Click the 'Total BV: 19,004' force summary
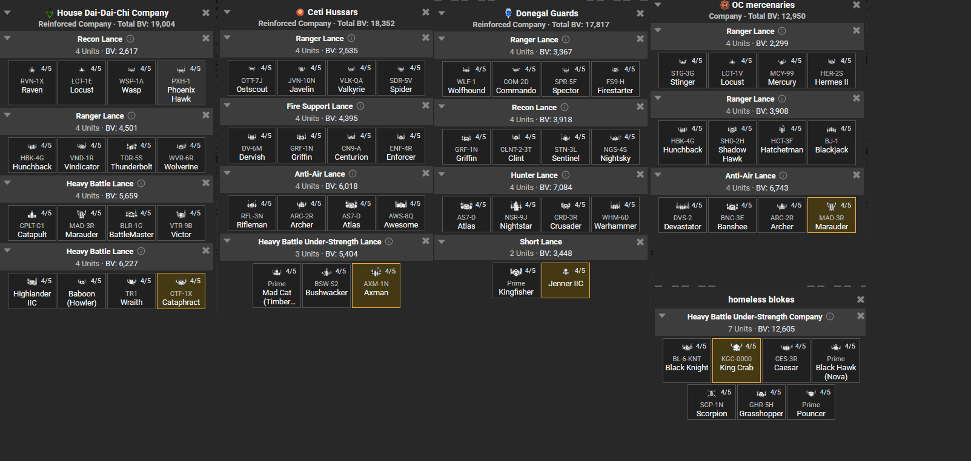 pos(146,24)
